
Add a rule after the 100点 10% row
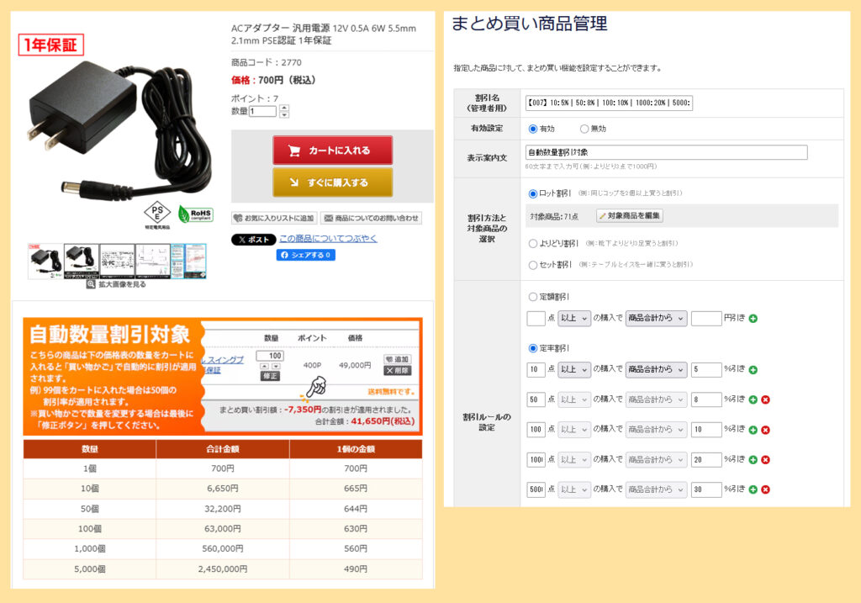pyautogui.click(x=753, y=430)
